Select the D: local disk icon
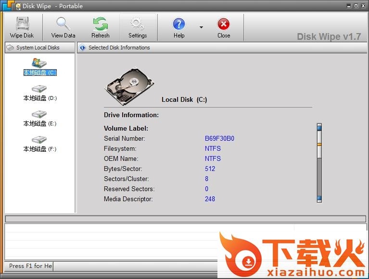 (x=39, y=89)
